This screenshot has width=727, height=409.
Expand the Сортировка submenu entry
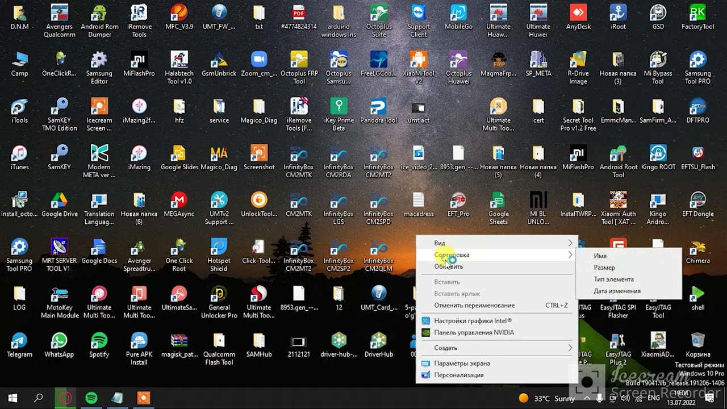tap(497, 255)
